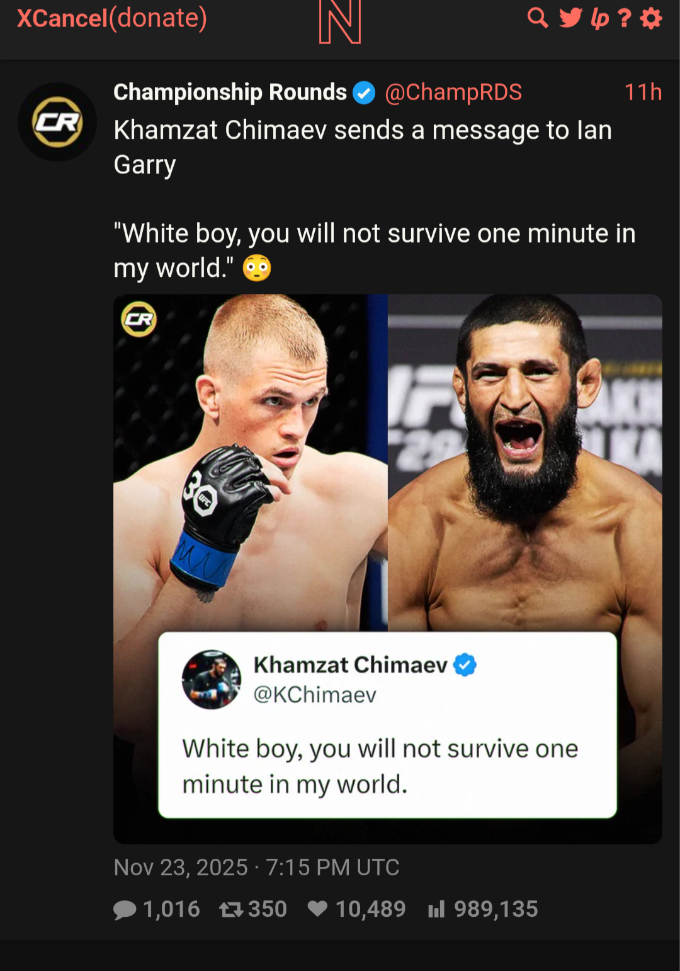Click the retweet count icon

click(231, 909)
